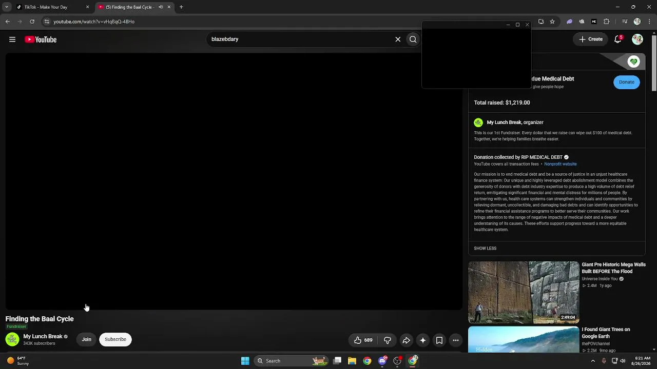Click My Lunch Break channel avatar
The image size is (657, 369).
pos(12,339)
